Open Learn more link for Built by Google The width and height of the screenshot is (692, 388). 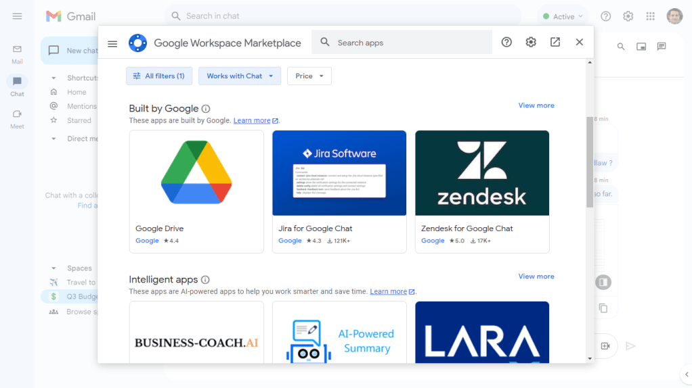coord(255,121)
